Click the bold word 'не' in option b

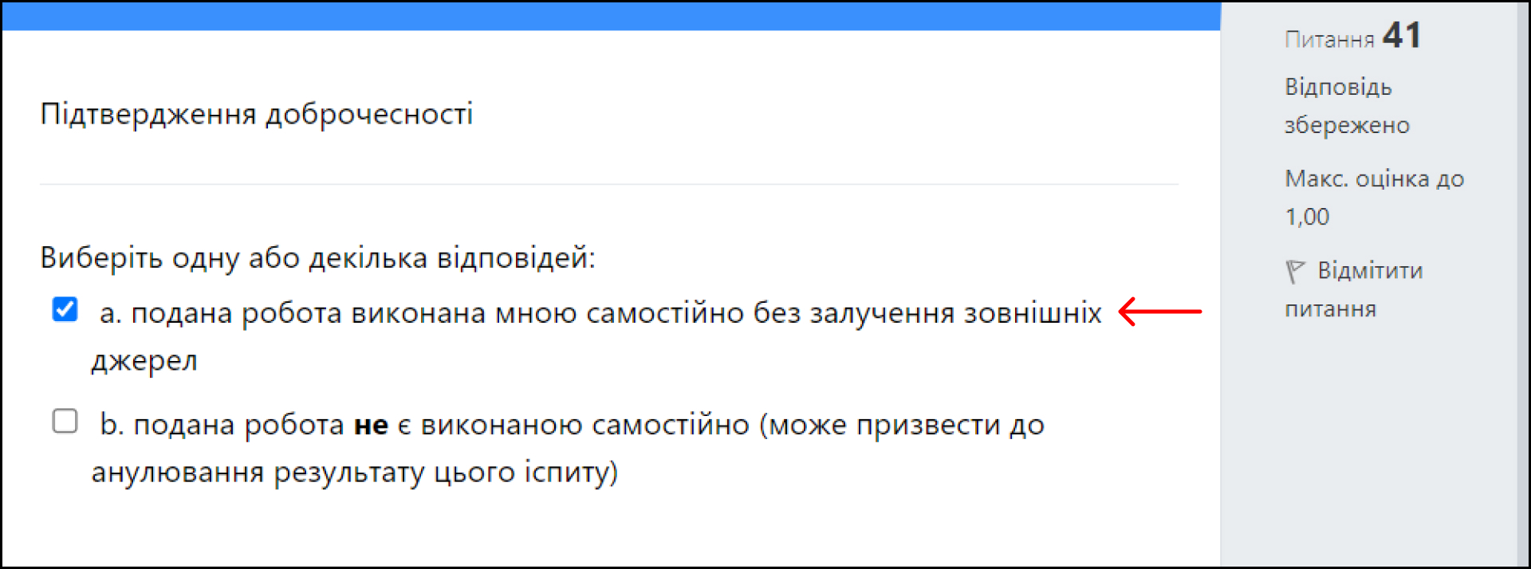point(371,426)
